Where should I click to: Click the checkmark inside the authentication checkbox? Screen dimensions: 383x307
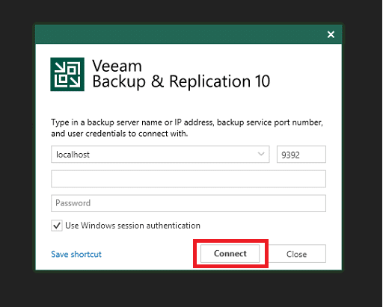tap(57, 226)
